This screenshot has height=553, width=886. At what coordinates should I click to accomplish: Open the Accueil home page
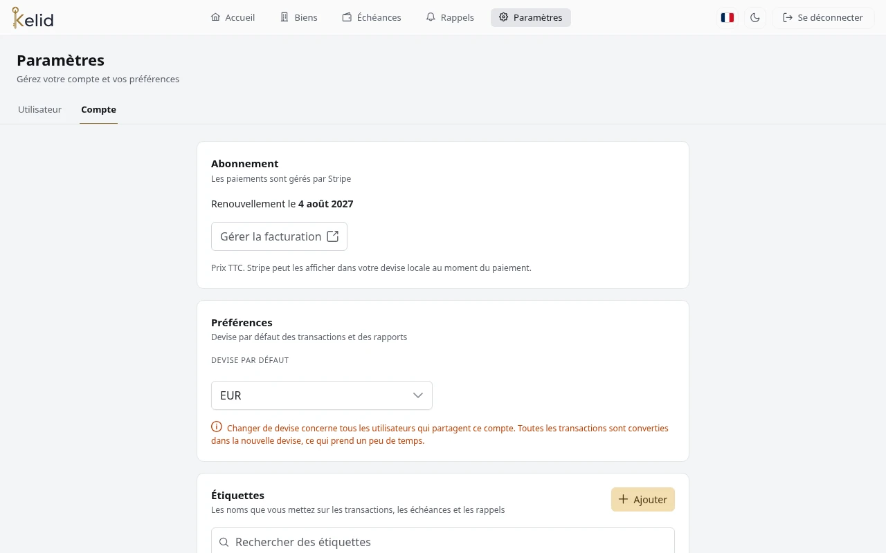(x=233, y=17)
